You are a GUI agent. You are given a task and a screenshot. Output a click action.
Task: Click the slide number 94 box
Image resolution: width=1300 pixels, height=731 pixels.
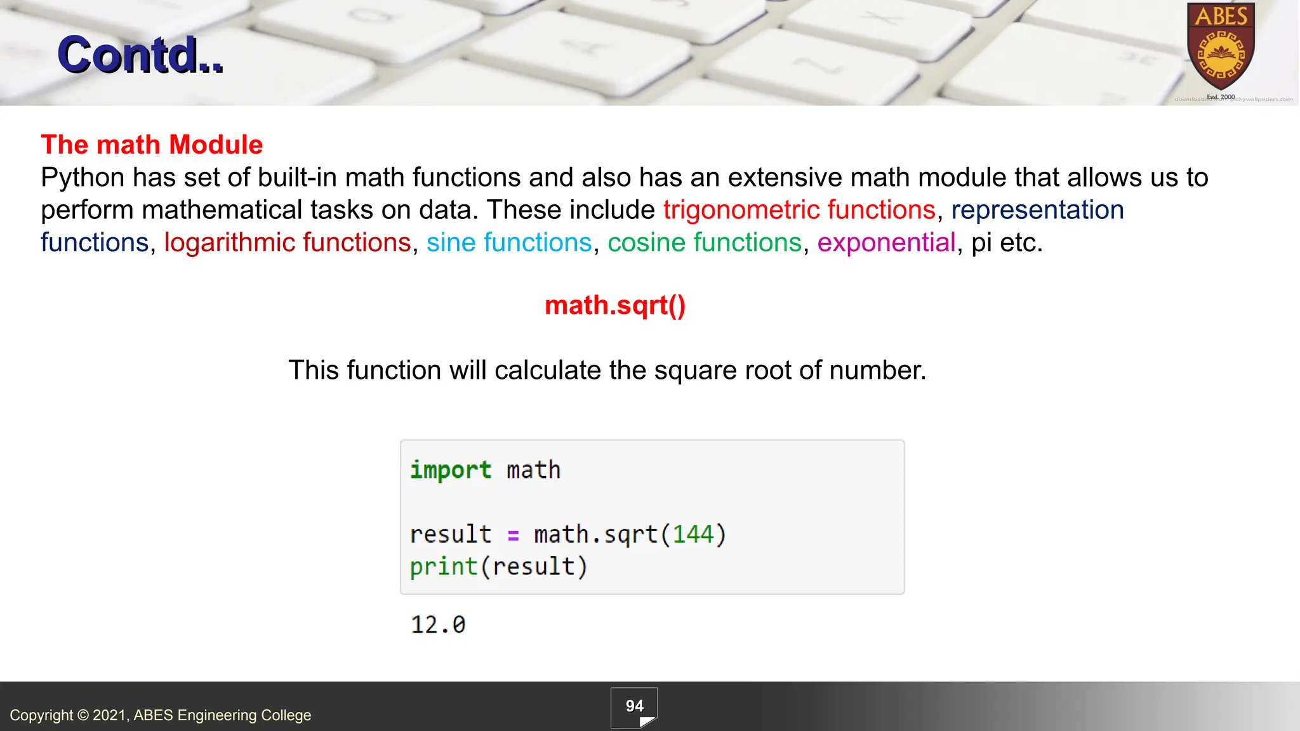(634, 708)
